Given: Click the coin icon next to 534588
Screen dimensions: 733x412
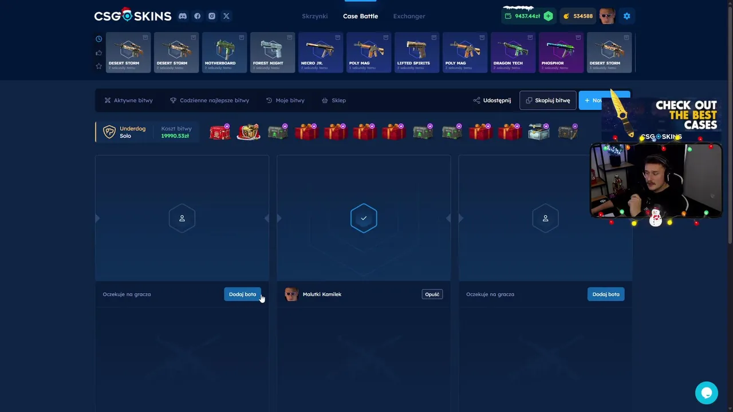Looking at the screenshot, I should coord(566,16).
